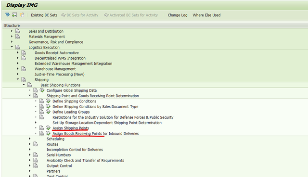Collapse the Basic Shipping Functions node
The height and width of the screenshot is (177, 308).
24,85
